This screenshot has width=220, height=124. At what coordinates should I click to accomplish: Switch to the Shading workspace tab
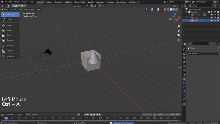[x=90, y=2]
